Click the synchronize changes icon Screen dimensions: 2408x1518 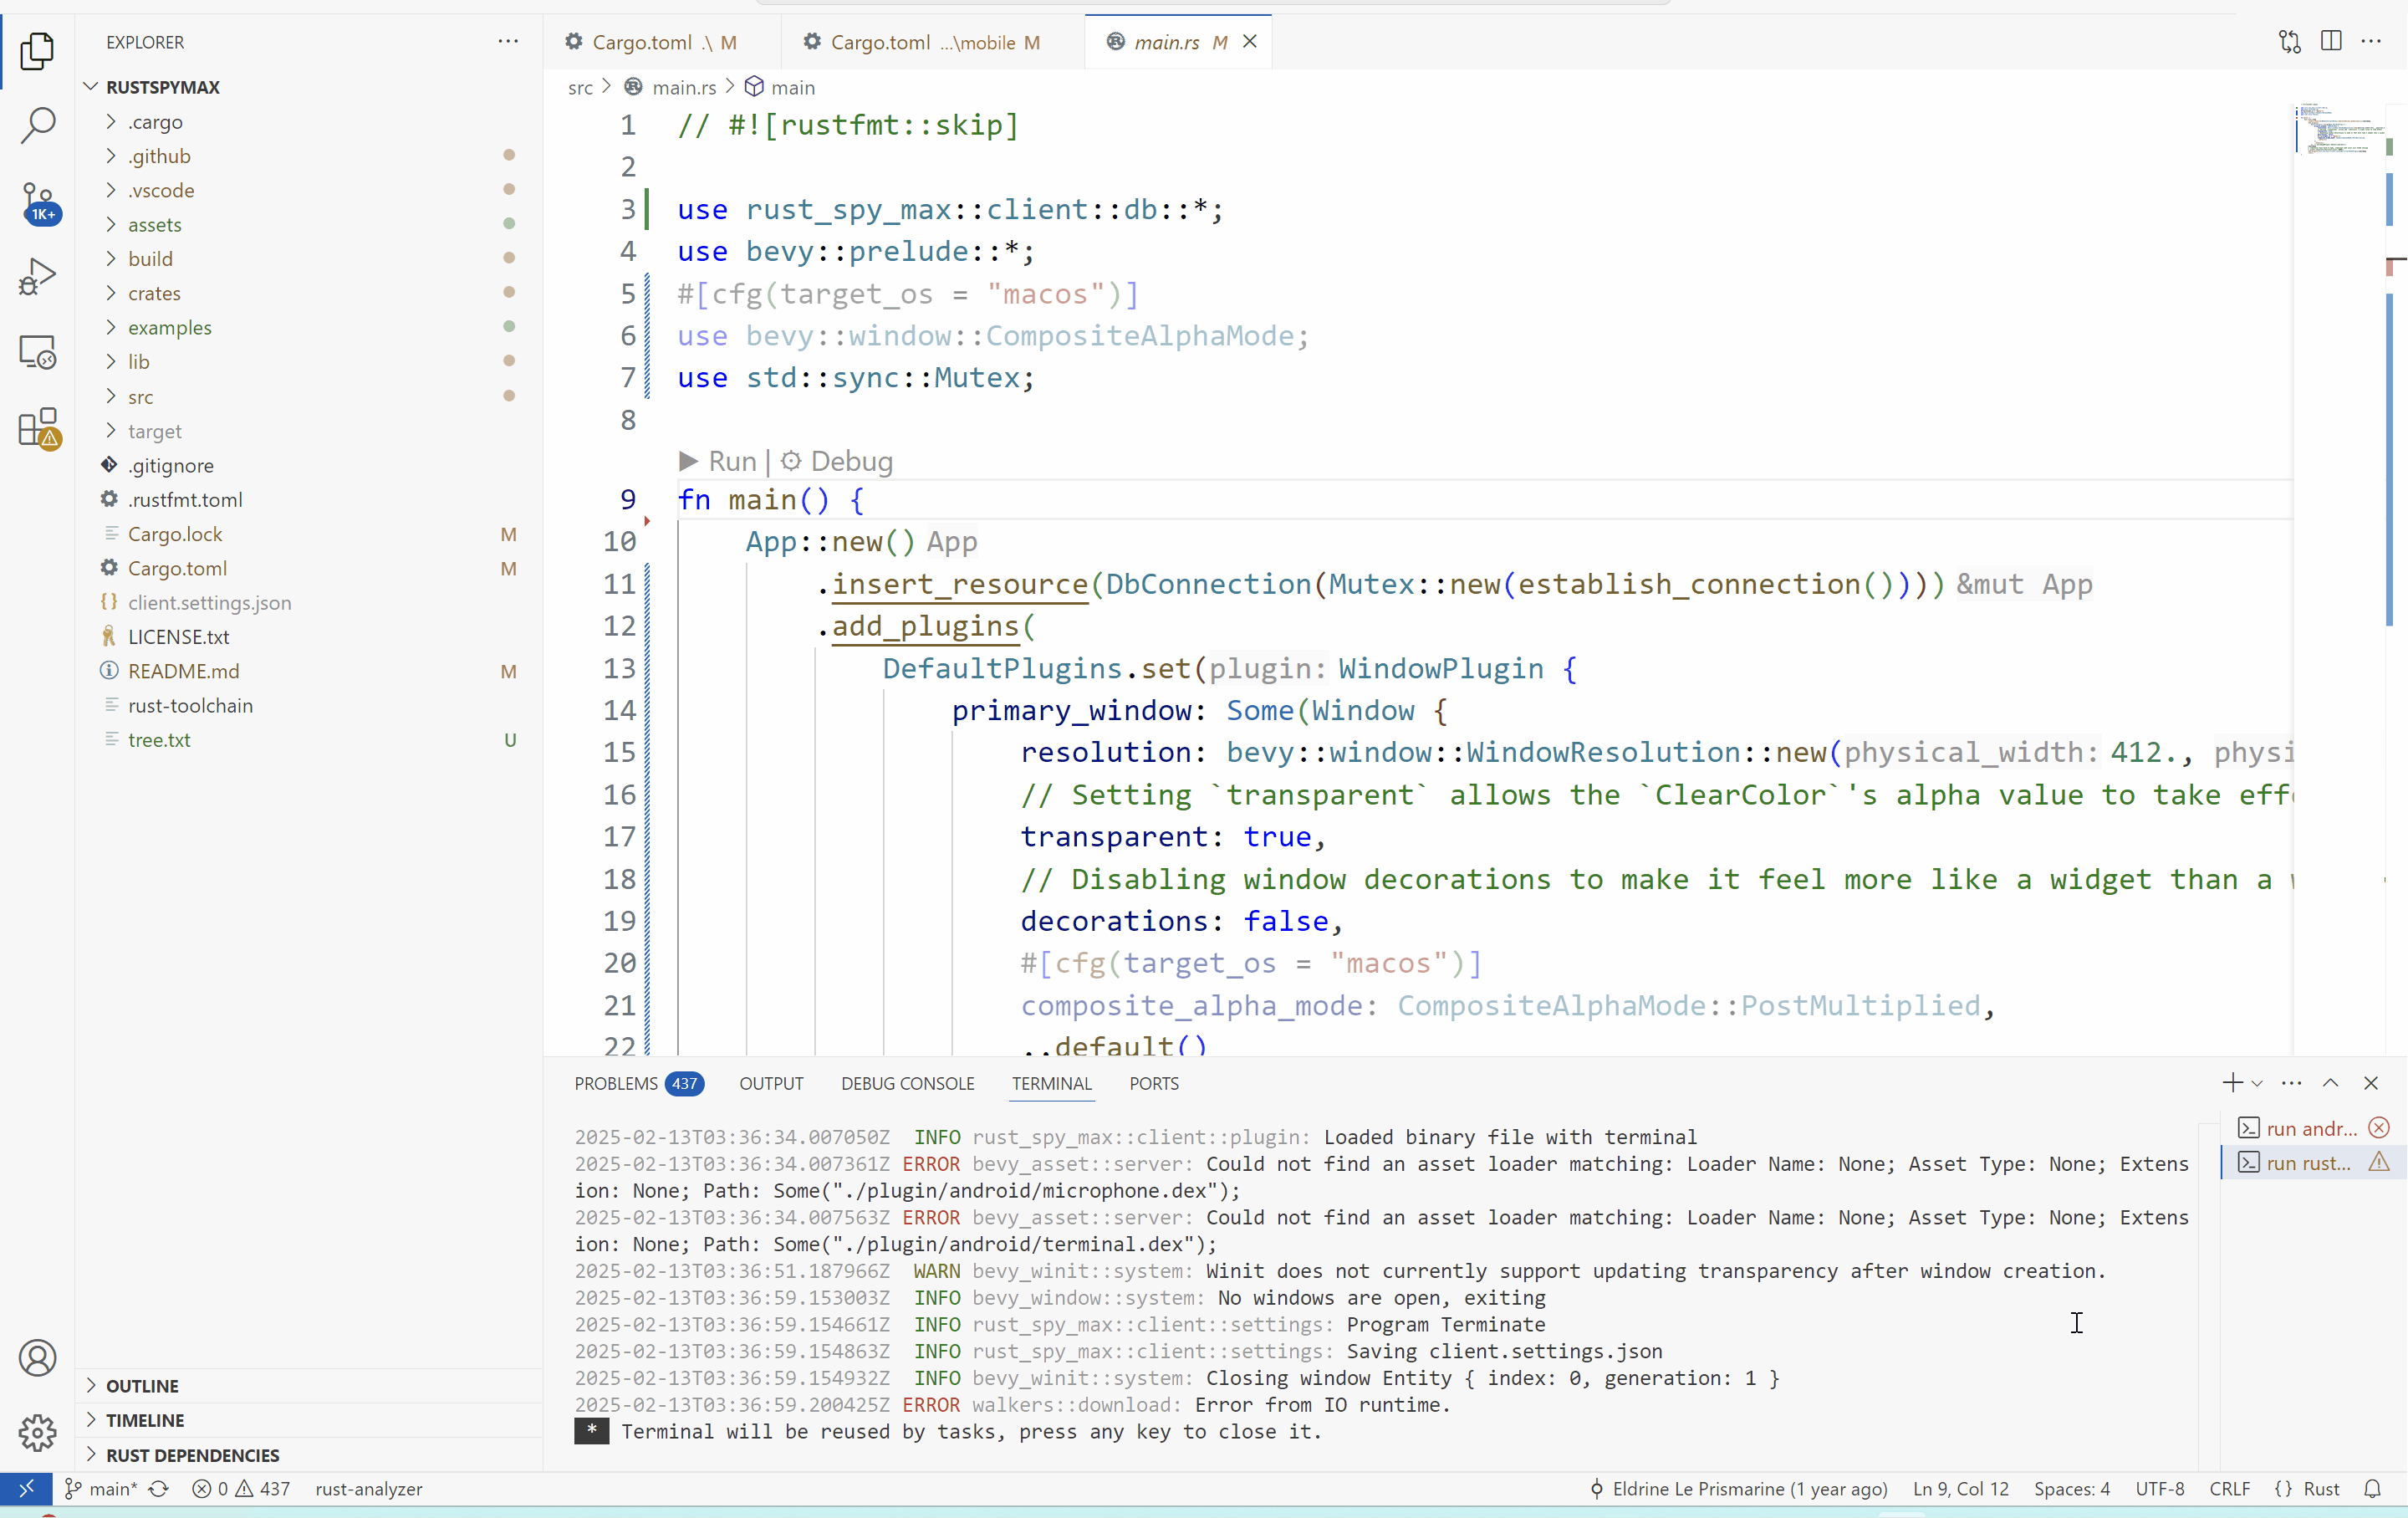pyautogui.click(x=159, y=1488)
